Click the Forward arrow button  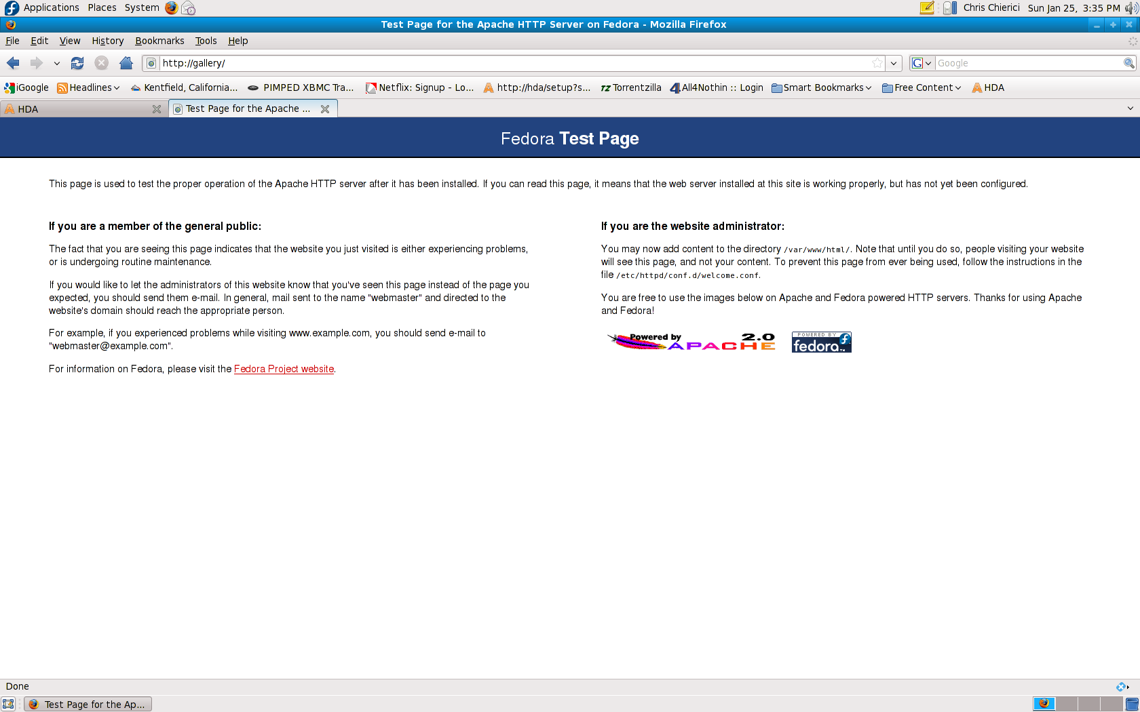(x=37, y=63)
